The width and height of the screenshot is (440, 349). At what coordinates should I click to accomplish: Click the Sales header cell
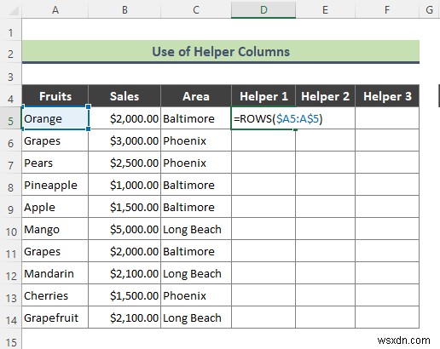coord(124,96)
